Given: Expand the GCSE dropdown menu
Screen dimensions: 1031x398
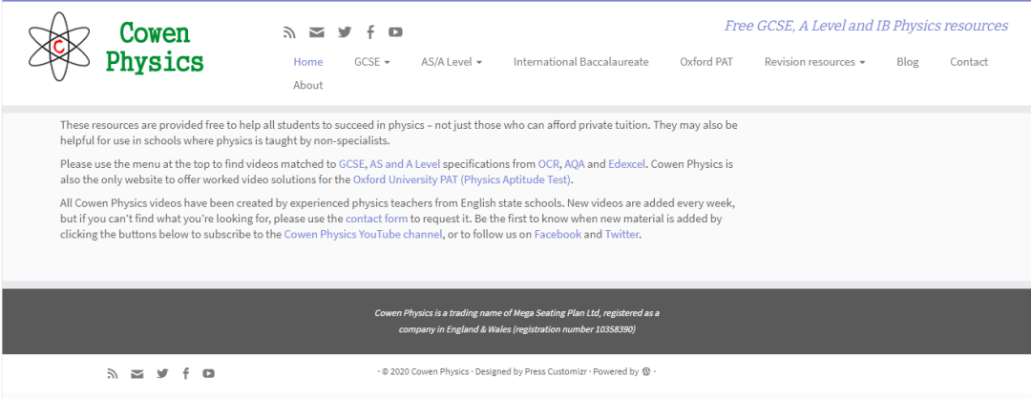Looking at the screenshot, I should coord(372,62).
